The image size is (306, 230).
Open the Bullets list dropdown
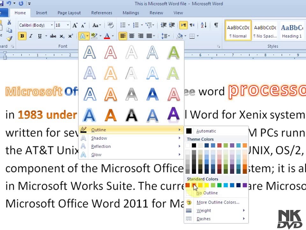click(x=129, y=25)
